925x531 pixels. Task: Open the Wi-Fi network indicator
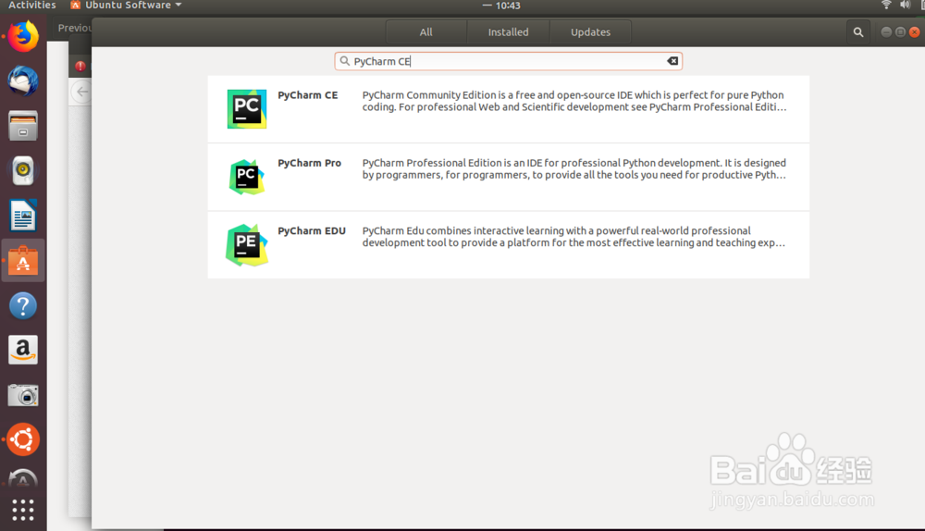tap(886, 6)
